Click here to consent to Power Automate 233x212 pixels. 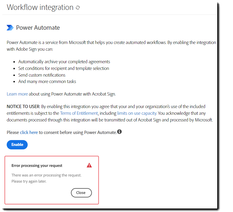coord(29,132)
